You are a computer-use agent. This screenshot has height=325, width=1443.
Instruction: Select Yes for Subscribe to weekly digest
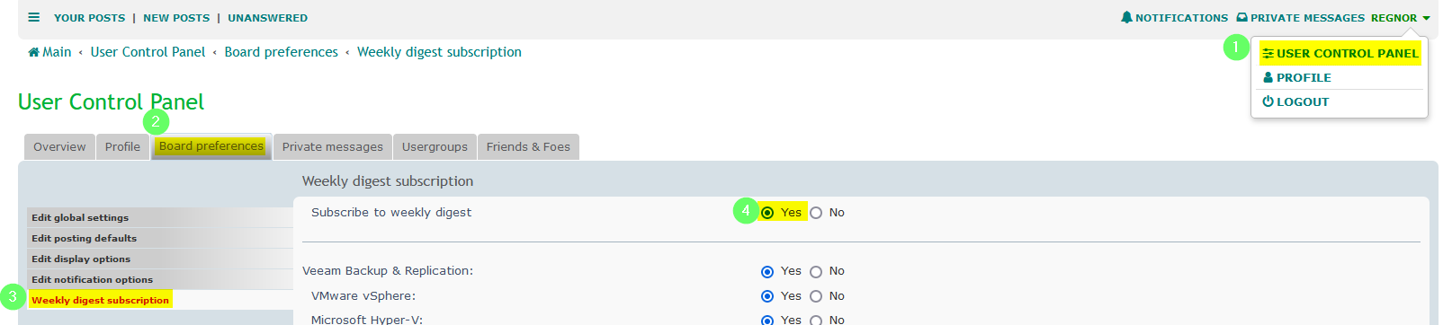coord(767,213)
